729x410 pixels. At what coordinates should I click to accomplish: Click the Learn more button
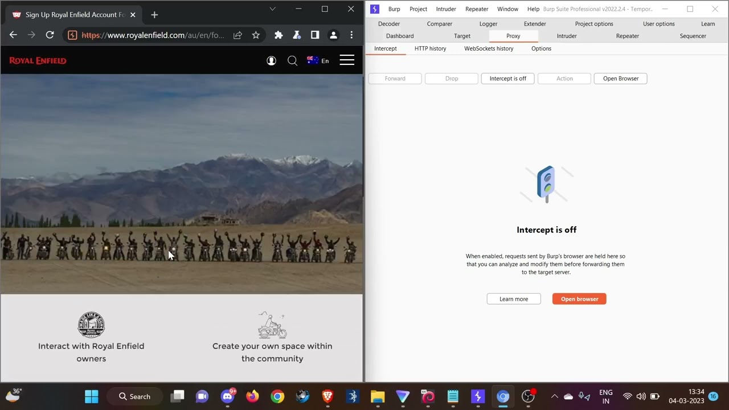coord(514,299)
